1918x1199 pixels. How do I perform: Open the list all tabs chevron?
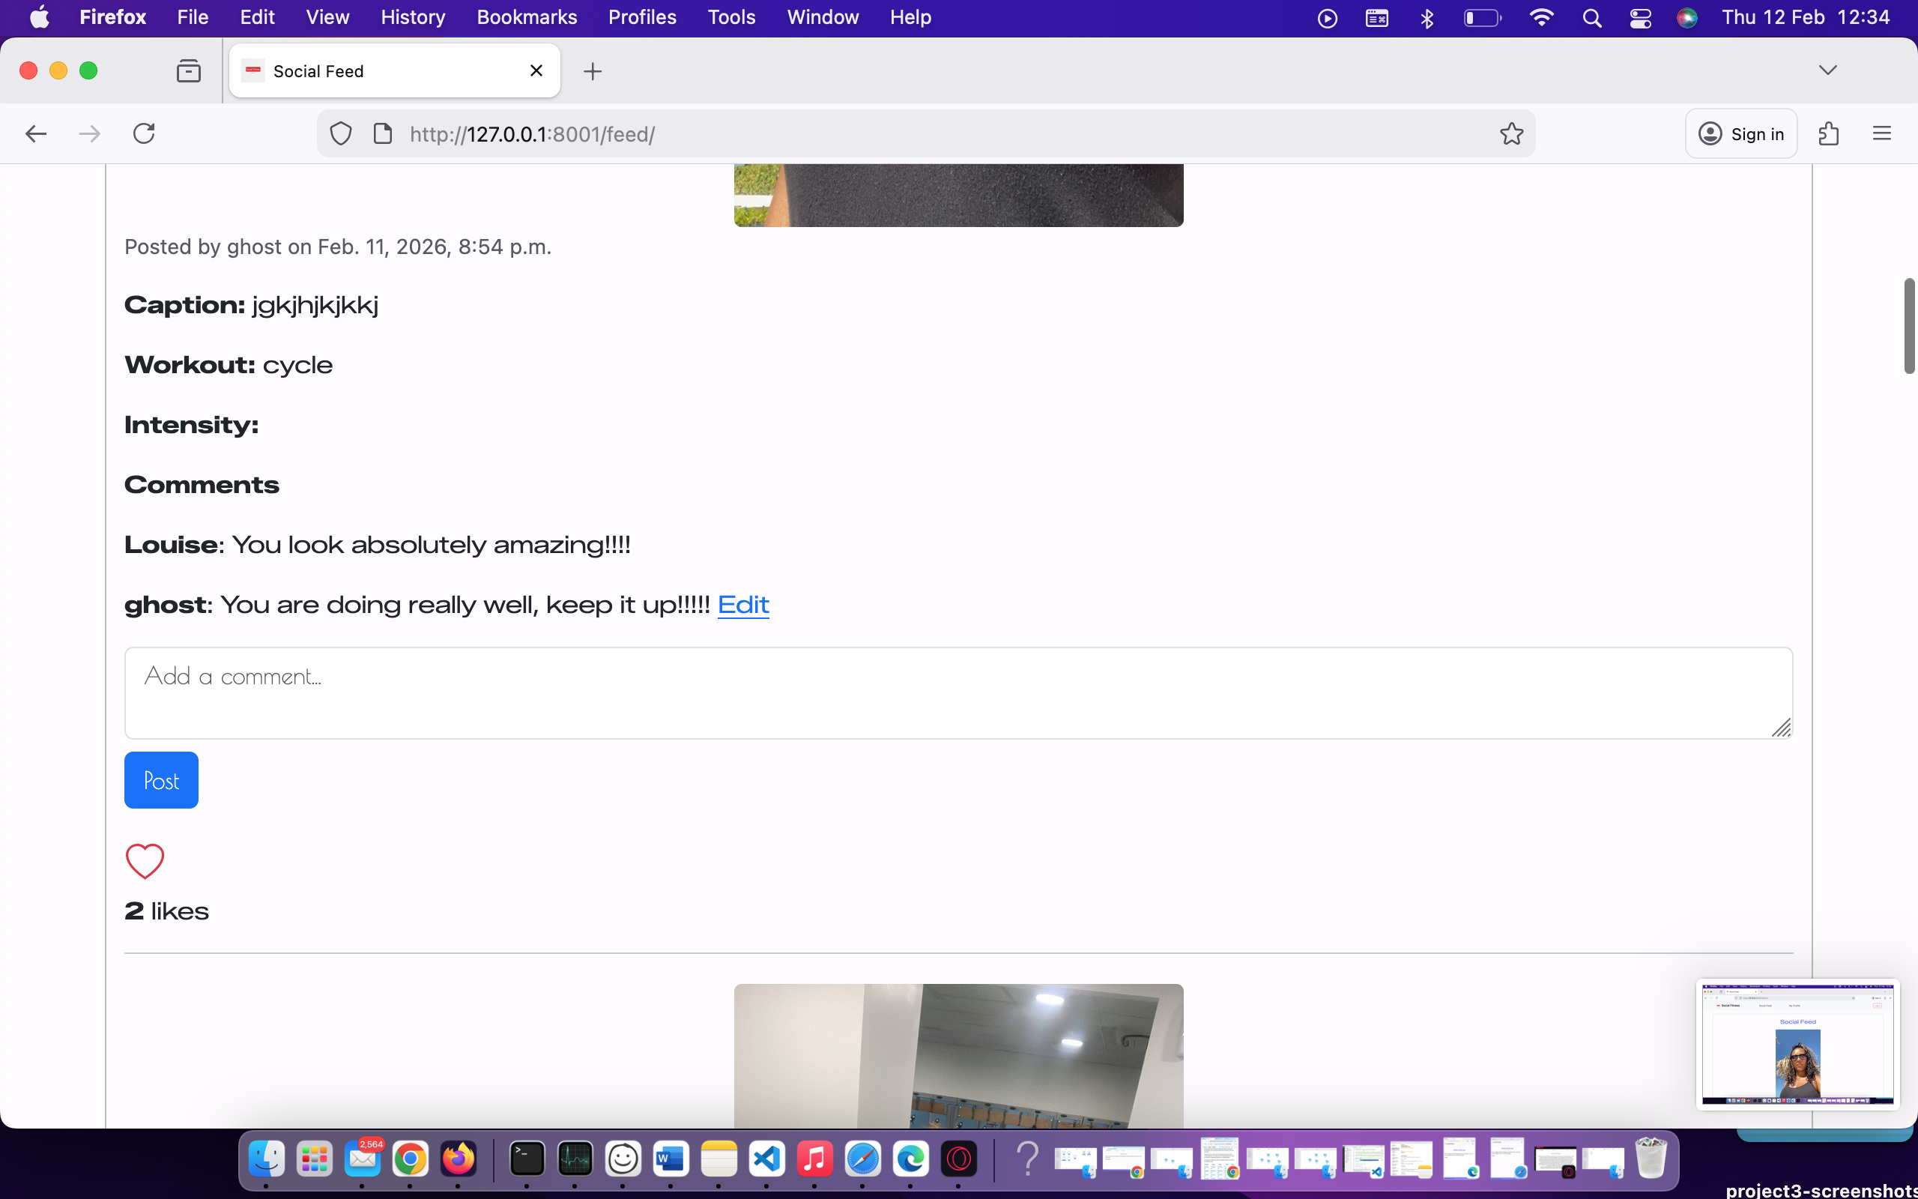[x=1828, y=70]
